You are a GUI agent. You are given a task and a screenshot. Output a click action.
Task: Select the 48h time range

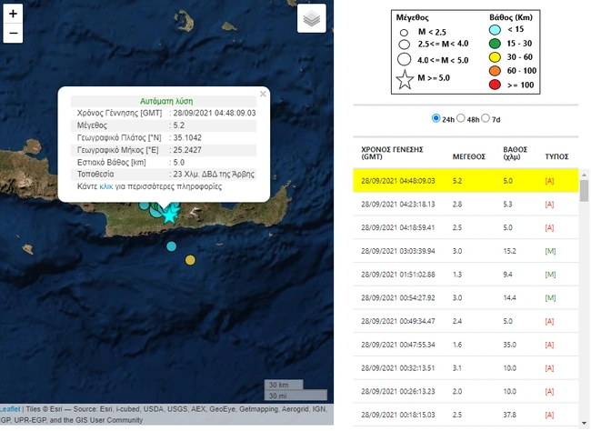click(461, 118)
